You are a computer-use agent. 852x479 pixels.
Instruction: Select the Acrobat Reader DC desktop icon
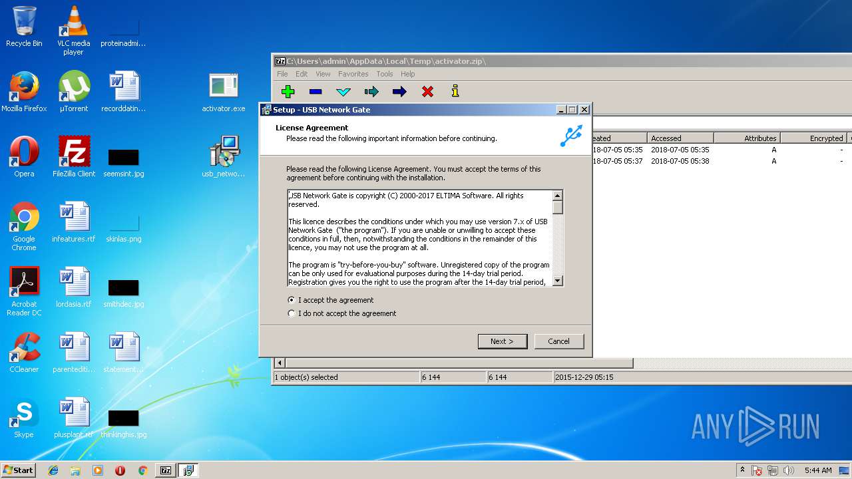pyautogui.click(x=24, y=291)
